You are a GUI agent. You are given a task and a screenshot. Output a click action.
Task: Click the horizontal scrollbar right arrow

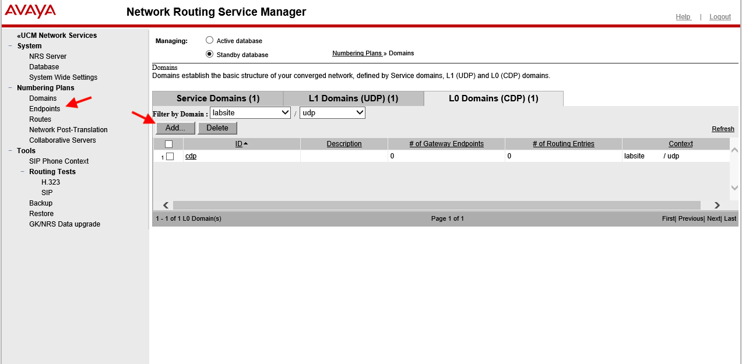click(x=717, y=205)
